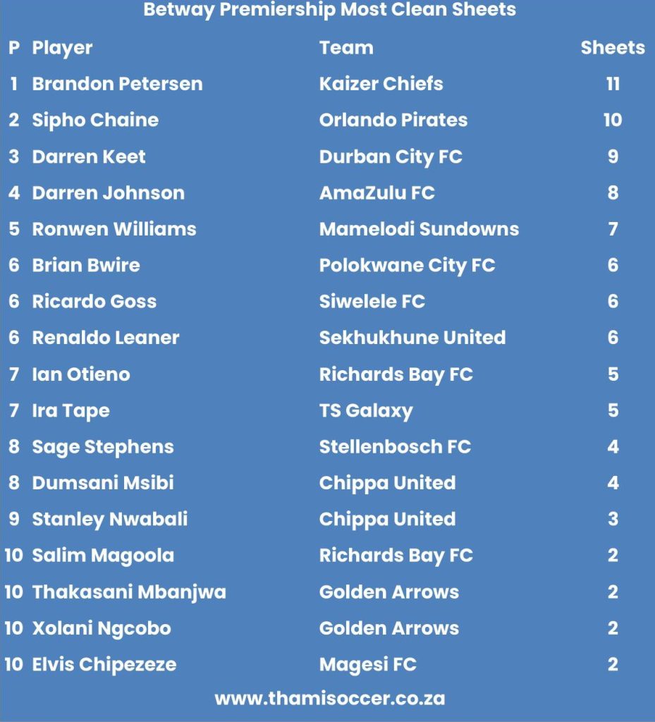Select player name Brandon Petersen
The image size is (655, 722).
point(117,84)
